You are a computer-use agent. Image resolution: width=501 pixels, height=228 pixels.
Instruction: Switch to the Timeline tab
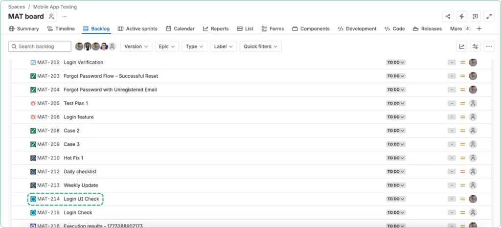pyautogui.click(x=61, y=29)
